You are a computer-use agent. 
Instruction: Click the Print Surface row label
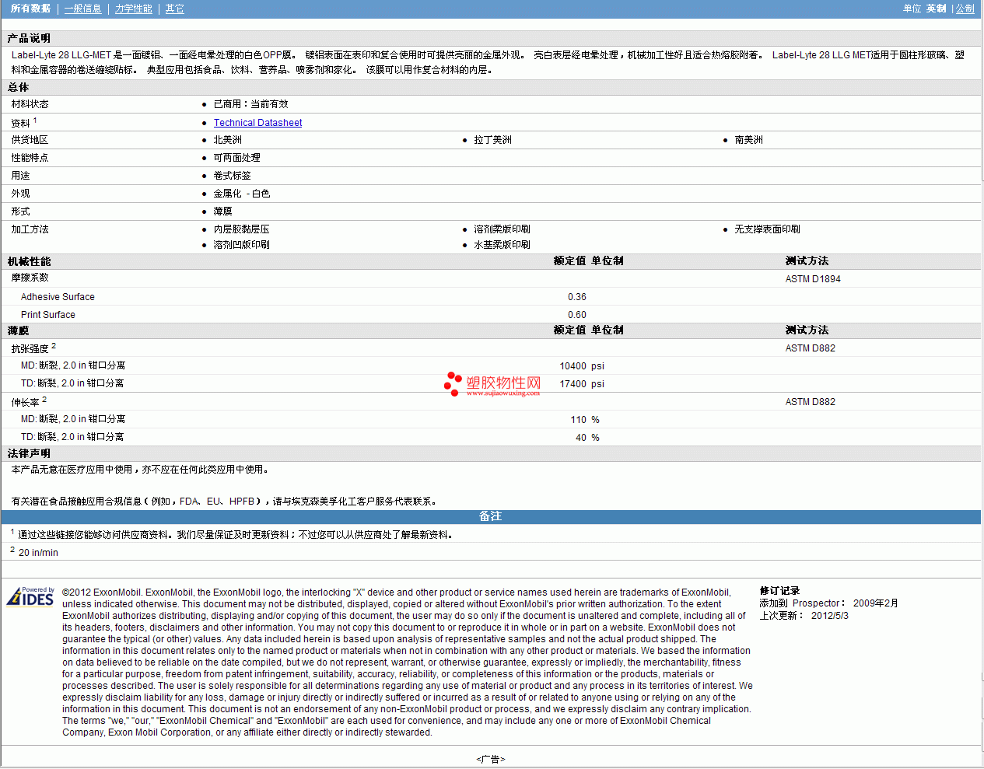[48, 315]
